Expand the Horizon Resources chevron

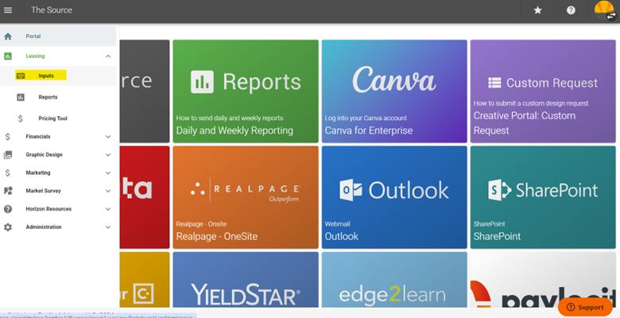point(108,209)
